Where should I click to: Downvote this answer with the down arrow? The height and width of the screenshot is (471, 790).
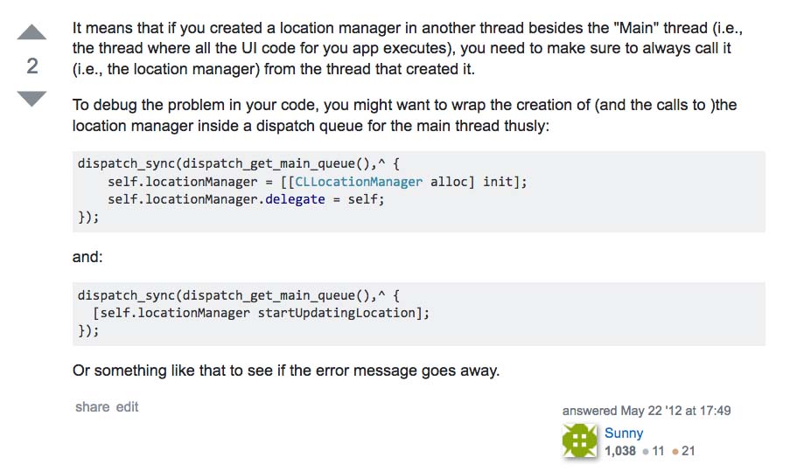click(31, 98)
